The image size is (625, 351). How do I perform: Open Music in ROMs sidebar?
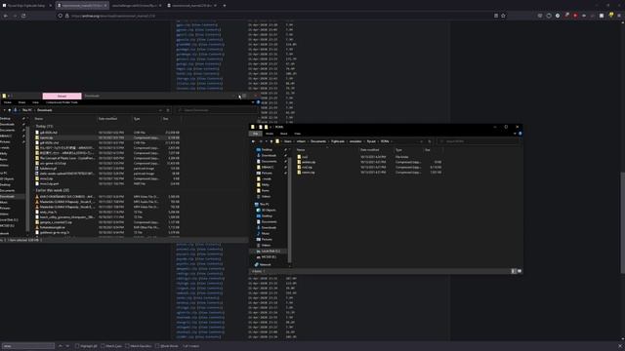(265, 234)
